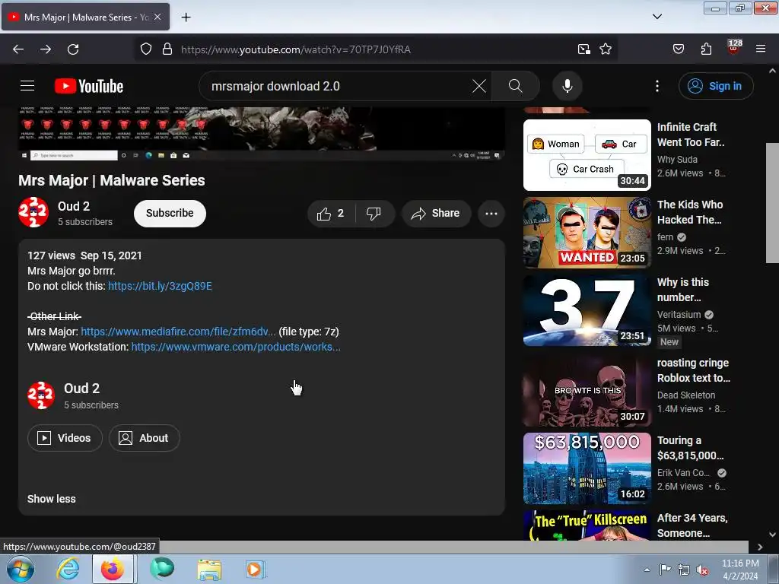Share the video
Viewport: 779px width, 584px height.
click(x=436, y=214)
